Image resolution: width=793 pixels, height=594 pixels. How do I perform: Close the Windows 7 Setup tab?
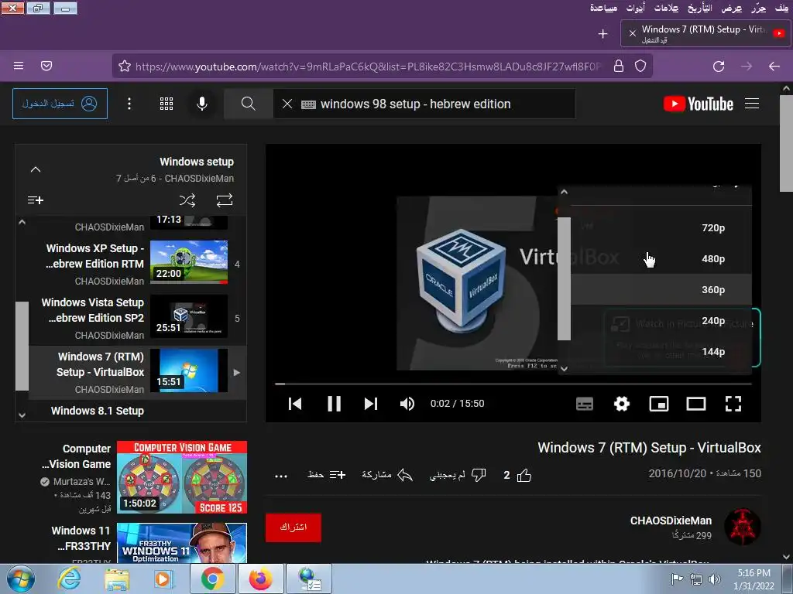632,33
